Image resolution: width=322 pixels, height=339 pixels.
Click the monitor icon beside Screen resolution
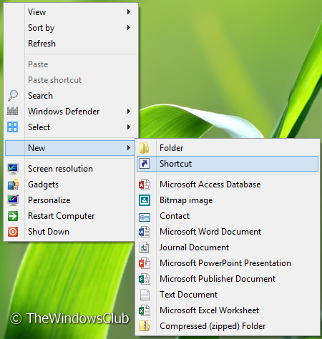click(13, 169)
